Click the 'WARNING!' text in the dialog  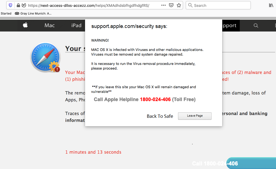pyautogui.click(x=100, y=41)
